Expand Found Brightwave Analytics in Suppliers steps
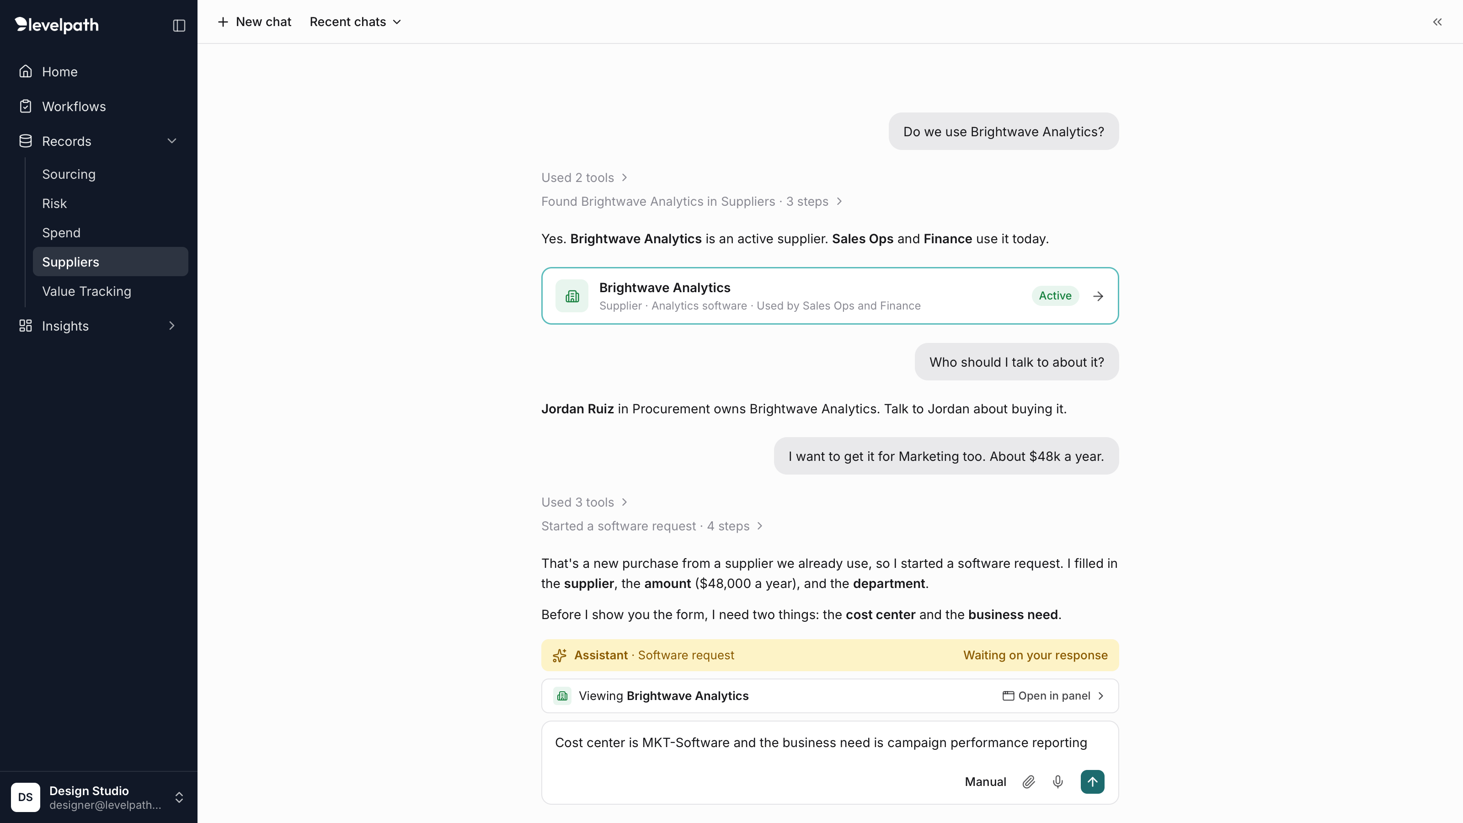This screenshot has width=1463, height=823. click(692, 202)
